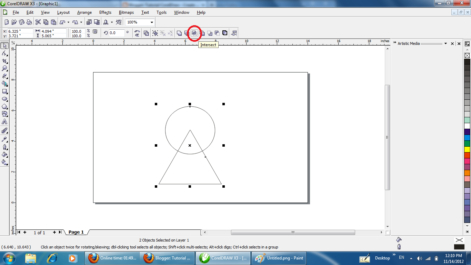Expand the Application launcher dropdown arrow
The width and height of the screenshot is (471, 265).
(112, 22)
